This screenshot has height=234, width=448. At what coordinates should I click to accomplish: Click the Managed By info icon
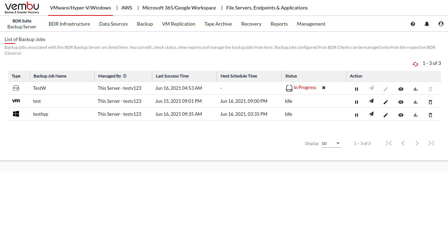point(124,76)
